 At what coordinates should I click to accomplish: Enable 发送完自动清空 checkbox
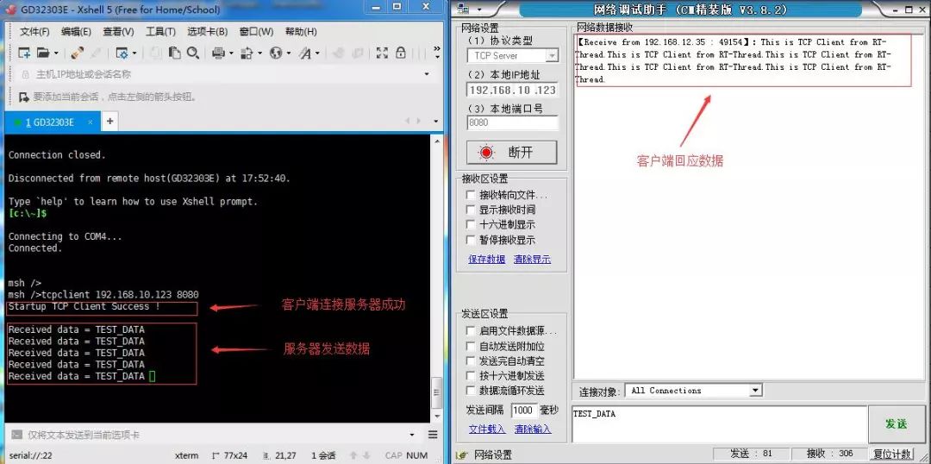471,361
